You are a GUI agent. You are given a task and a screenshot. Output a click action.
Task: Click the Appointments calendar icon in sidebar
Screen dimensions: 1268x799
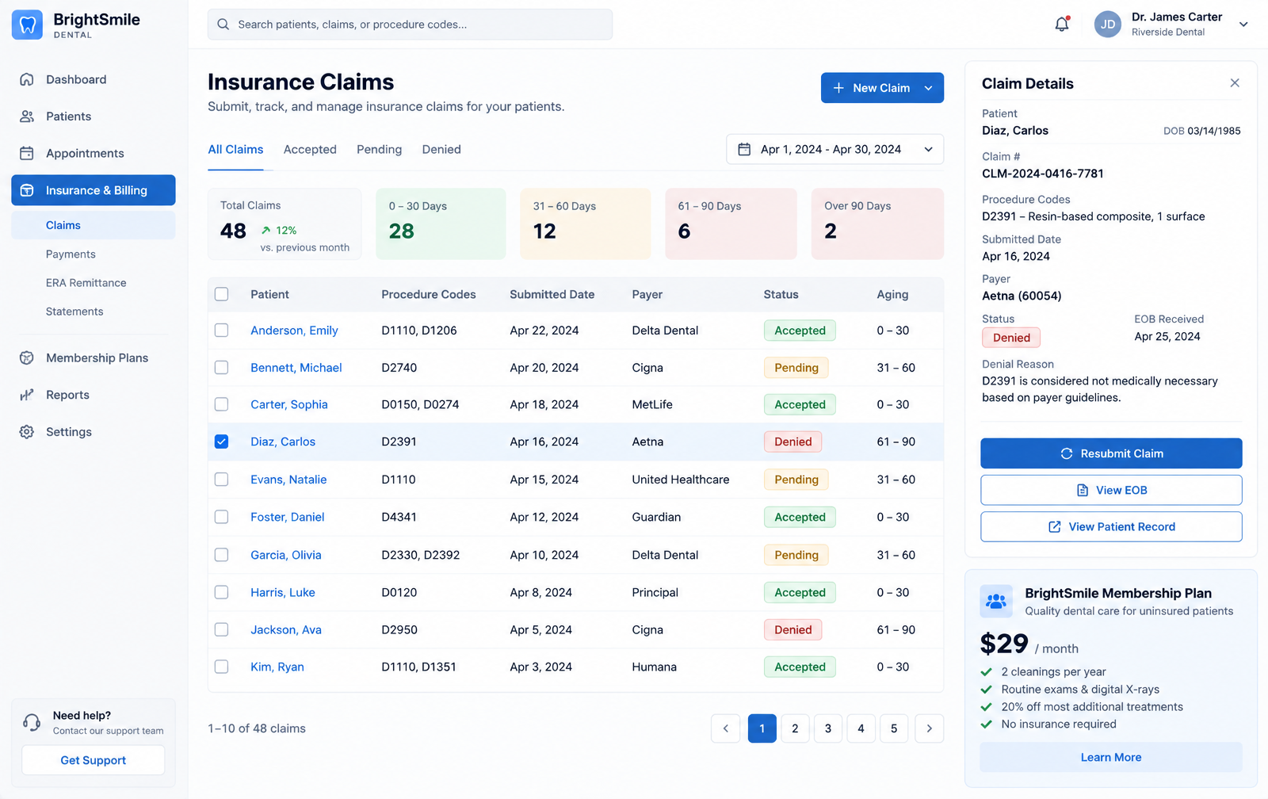click(27, 153)
